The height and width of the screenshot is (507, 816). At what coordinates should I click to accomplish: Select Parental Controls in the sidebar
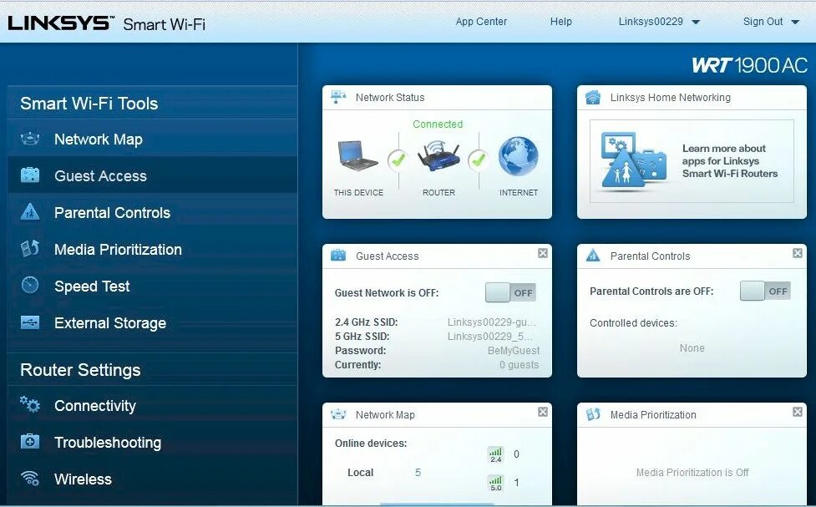153,212
